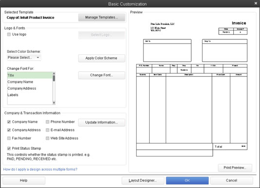Open the Select Color Scheme dropdown
This screenshot has width=260, height=188.
(24, 58)
